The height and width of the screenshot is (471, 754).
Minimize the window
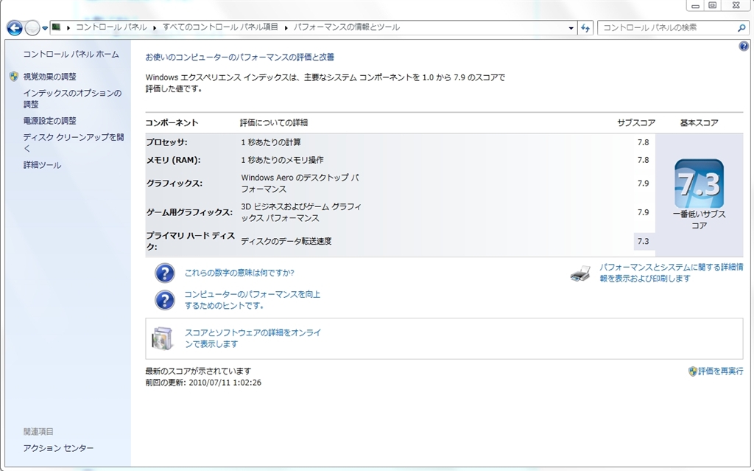coord(695,5)
